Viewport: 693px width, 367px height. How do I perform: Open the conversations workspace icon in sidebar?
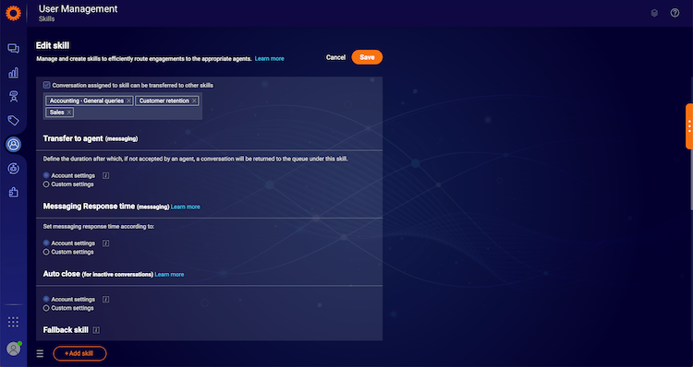(x=13, y=49)
